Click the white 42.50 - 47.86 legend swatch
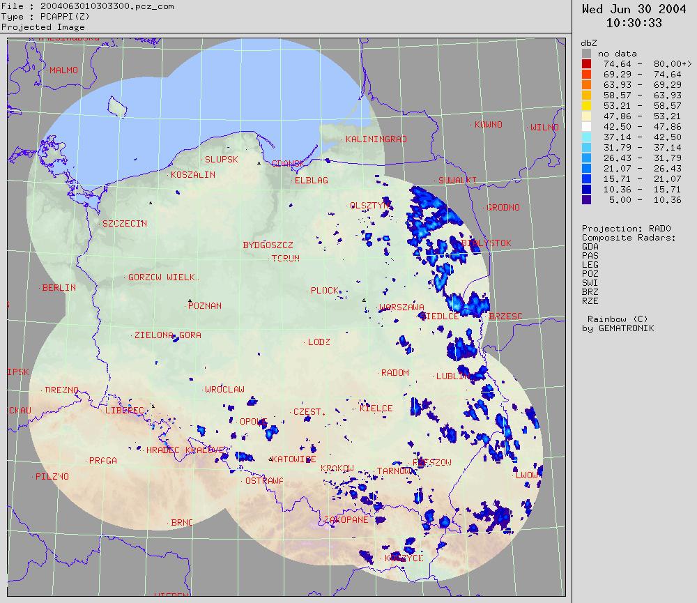697x603 pixels. (x=586, y=126)
